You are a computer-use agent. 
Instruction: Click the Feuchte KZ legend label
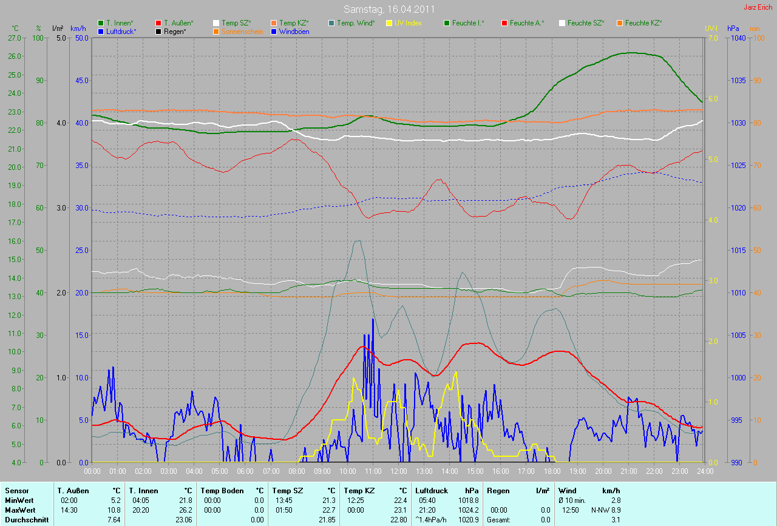(643, 23)
